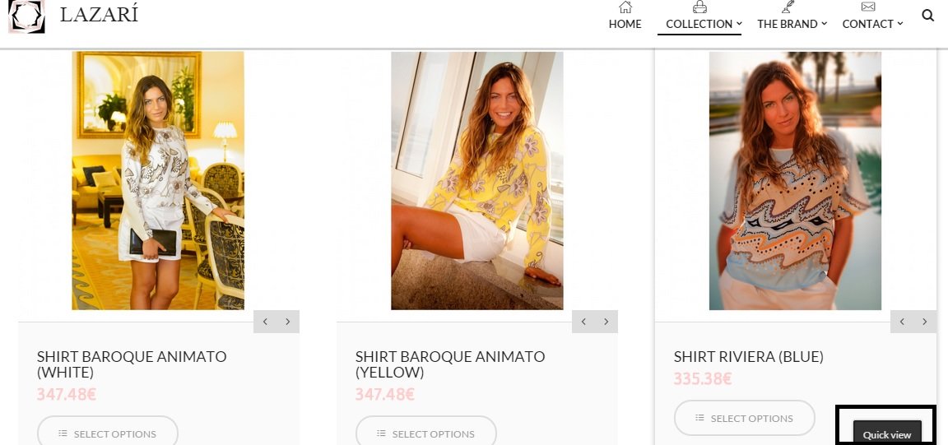Select options for Shirt Riviera (Blue)

(744, 418)
